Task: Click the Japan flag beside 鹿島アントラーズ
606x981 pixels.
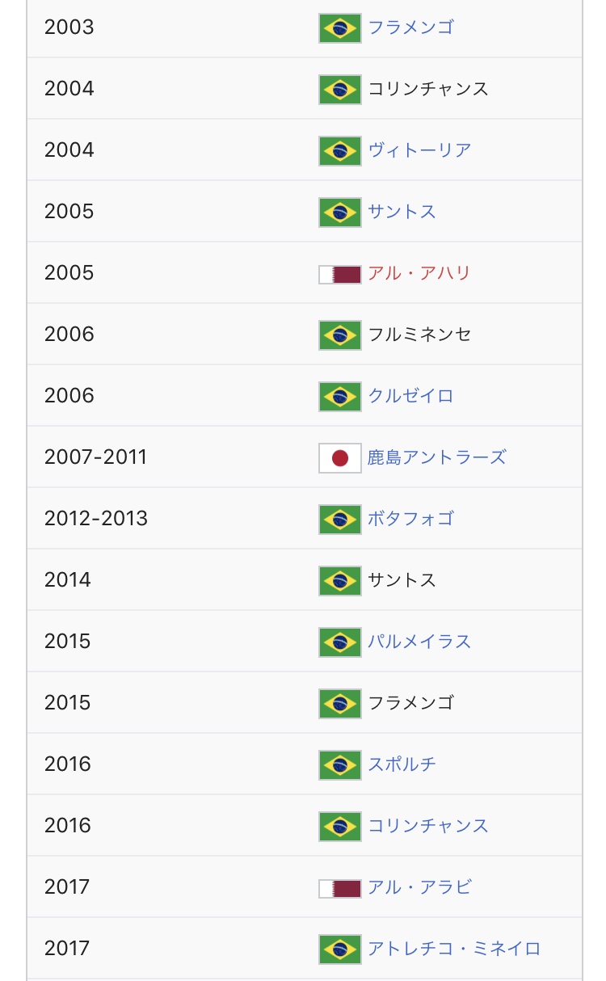Action: [x=339, y=458]
